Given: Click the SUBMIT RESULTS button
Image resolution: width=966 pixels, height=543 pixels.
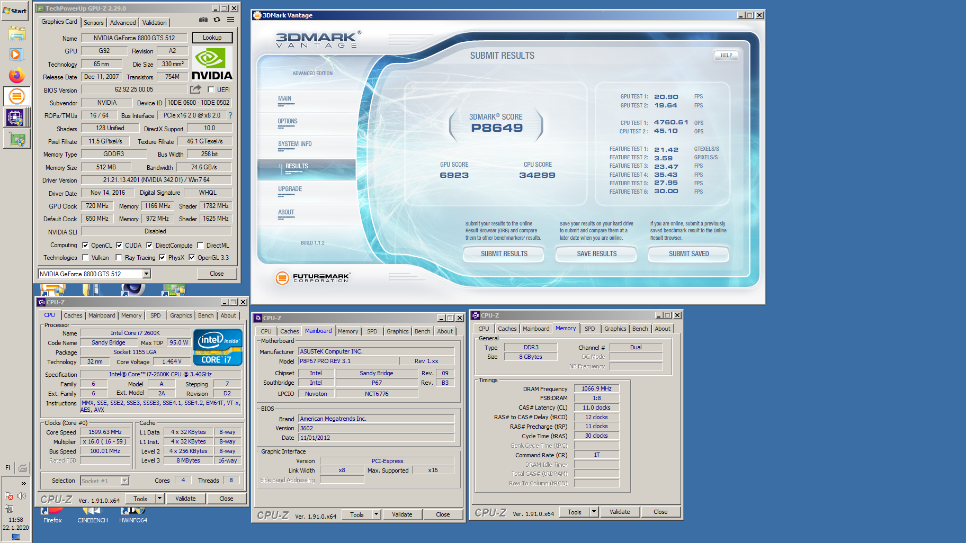Looking at the screenshot, I should pos(504,254).
